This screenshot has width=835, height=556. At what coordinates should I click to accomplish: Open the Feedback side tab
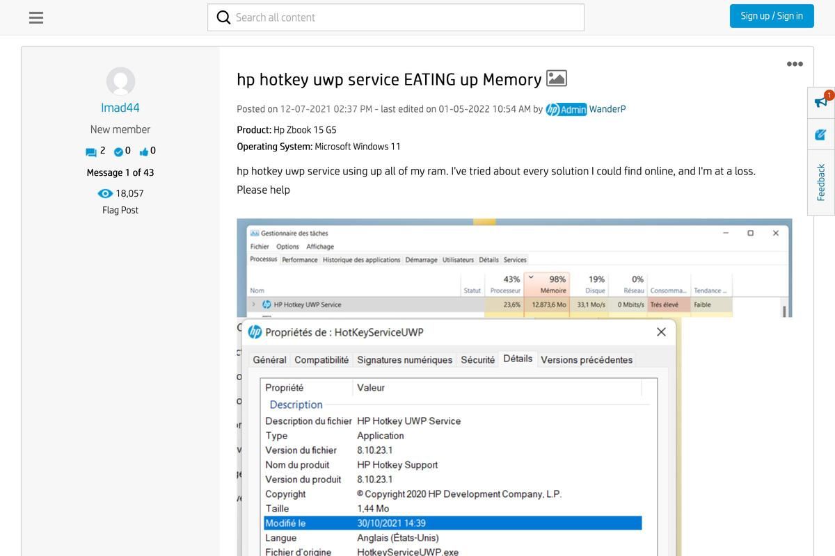[821, 182]
